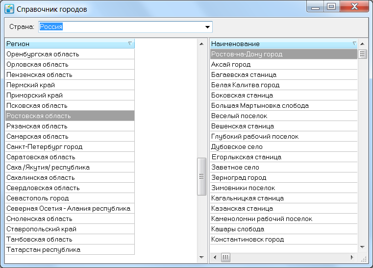The width and height of the screenshot is (373, 268).
Task: Select Дубовское село row
Action: [x=284, y=146]
